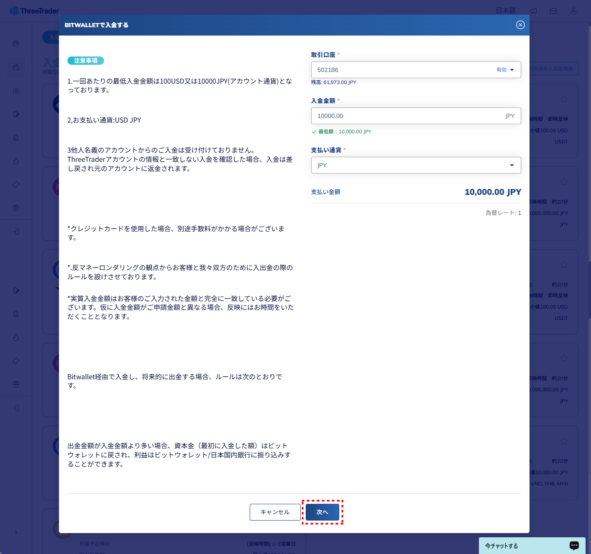Click the 為替レート: 1 exchange rate text
The height and width of the screenshot is (554, 591).
pyautogui.click(x=503, y=213)
